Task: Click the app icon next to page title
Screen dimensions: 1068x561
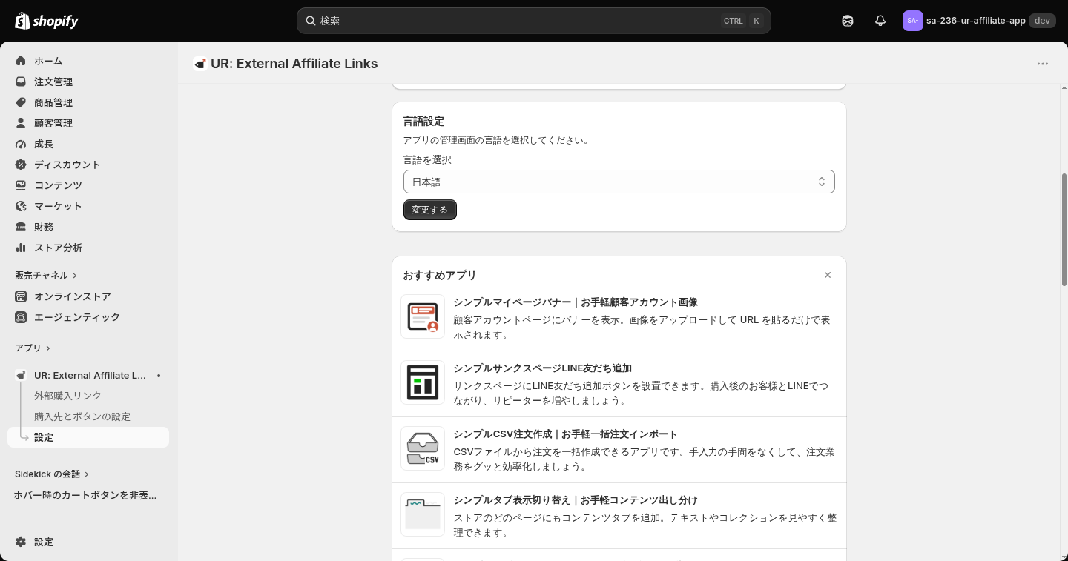Action: (200, 64)
